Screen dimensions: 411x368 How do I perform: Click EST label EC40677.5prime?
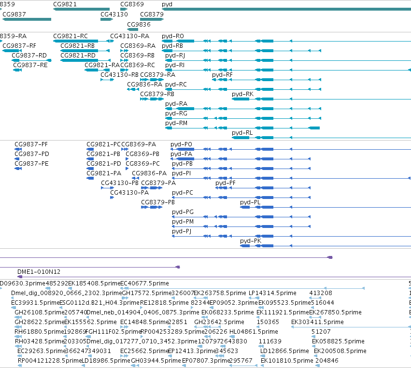click(144, 283)
